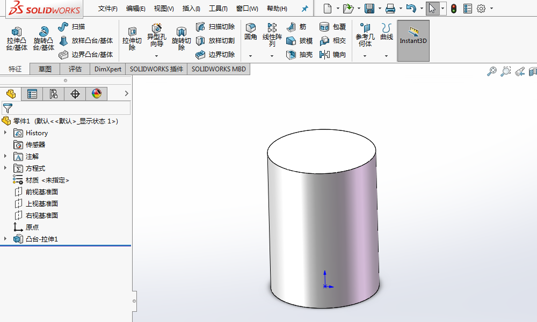Image resolution: width=537 pixels, height=322 pixels.
Task: Open the ConfigurationManager tab icon
Action: click(x=54, y=94)
